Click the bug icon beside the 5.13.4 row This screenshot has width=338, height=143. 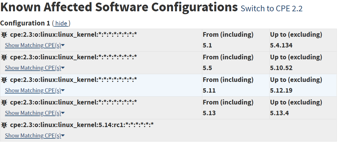coord(4,102)
